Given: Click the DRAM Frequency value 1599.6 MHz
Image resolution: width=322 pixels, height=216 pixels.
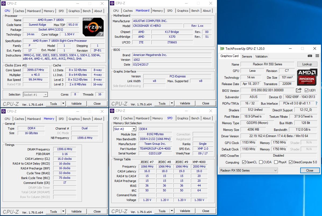Looking at the screenshot, I should 65,149.
